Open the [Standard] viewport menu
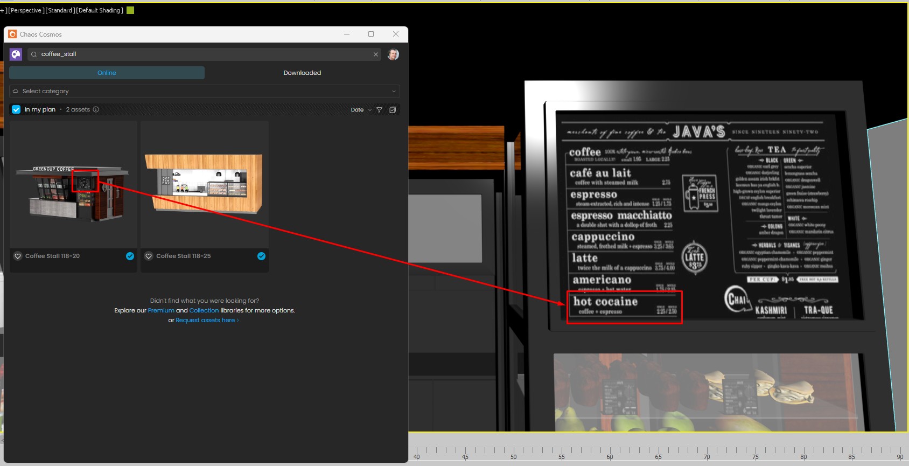 point(59,10)
